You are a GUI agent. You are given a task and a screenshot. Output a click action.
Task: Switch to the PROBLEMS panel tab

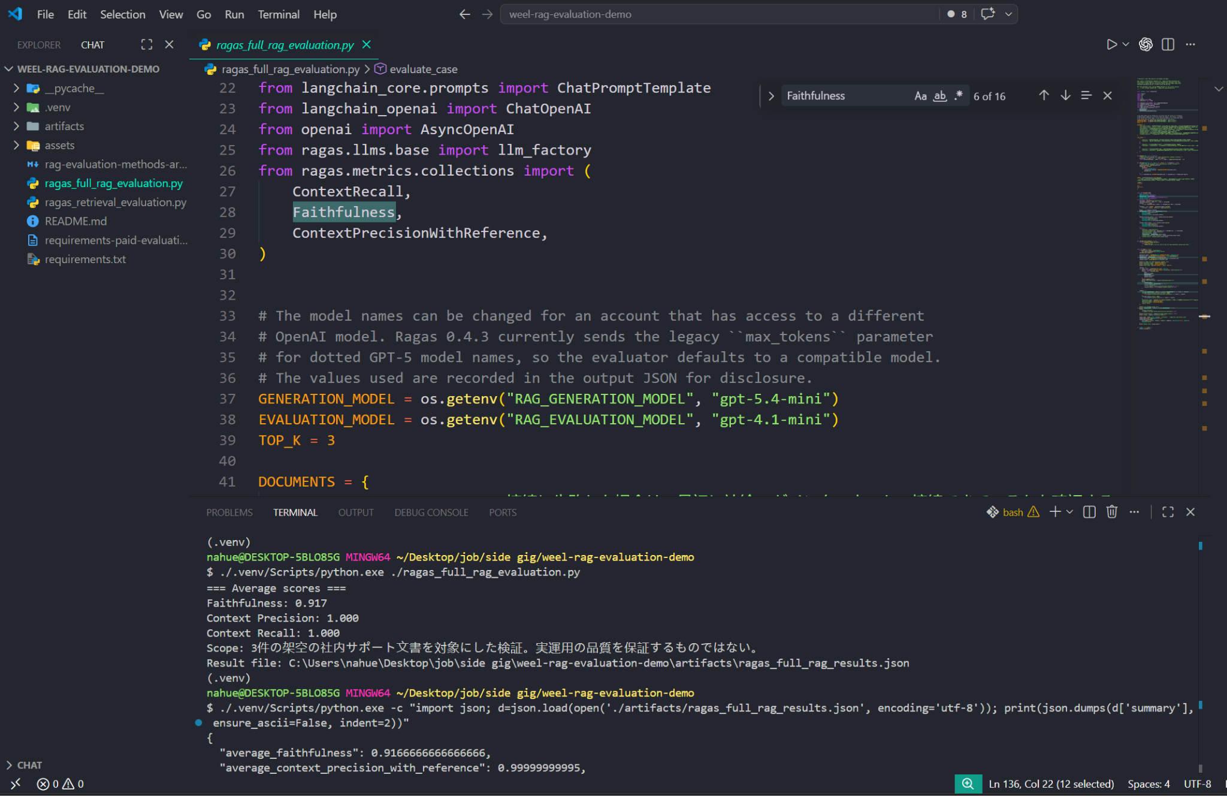[229, 512]
